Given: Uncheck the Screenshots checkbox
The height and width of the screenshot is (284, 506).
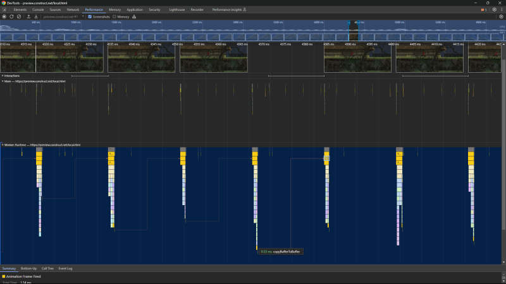Looking at the screenshot, I should pyautogui.click(x=90, y=16).
